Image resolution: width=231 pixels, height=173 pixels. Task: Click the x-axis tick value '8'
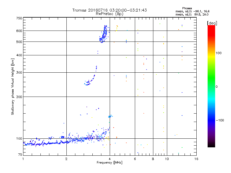pos(153,159)
